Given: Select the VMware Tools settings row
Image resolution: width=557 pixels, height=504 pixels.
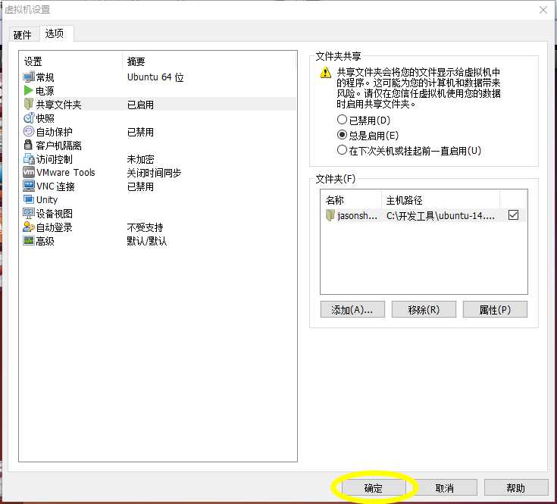Looking at the screenshot, I should (159, 173).
